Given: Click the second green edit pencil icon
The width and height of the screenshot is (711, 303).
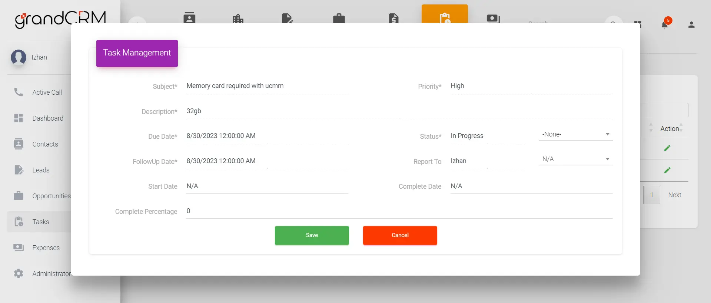Looking at the screenshot, I should pyautogui.click(x=667, y=170).
